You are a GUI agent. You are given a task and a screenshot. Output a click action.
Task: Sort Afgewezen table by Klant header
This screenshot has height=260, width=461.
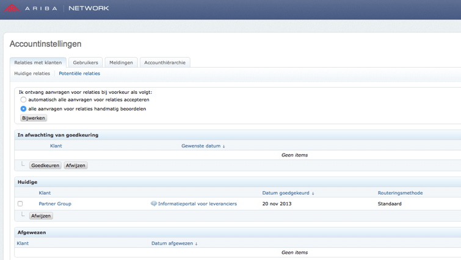[x=23, y=244]
